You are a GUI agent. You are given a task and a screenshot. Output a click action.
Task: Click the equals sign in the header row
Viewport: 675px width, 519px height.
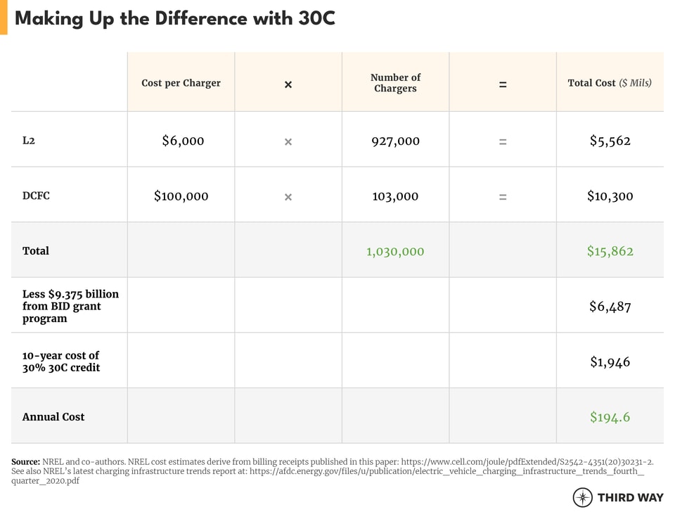pos(503,84)
